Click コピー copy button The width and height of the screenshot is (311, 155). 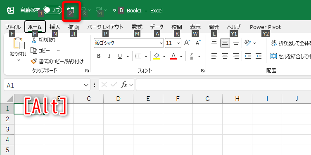(40, 50)
